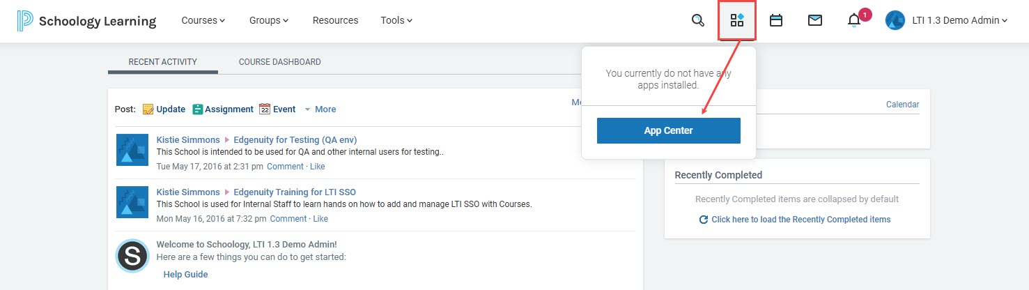Click here to load Recently Completed items
Viewport: 1029px width, 290px height.
[801, 220]
